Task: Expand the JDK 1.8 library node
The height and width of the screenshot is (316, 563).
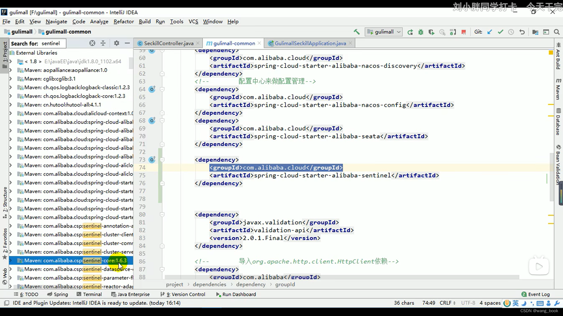Action: [x=11, y=61]
